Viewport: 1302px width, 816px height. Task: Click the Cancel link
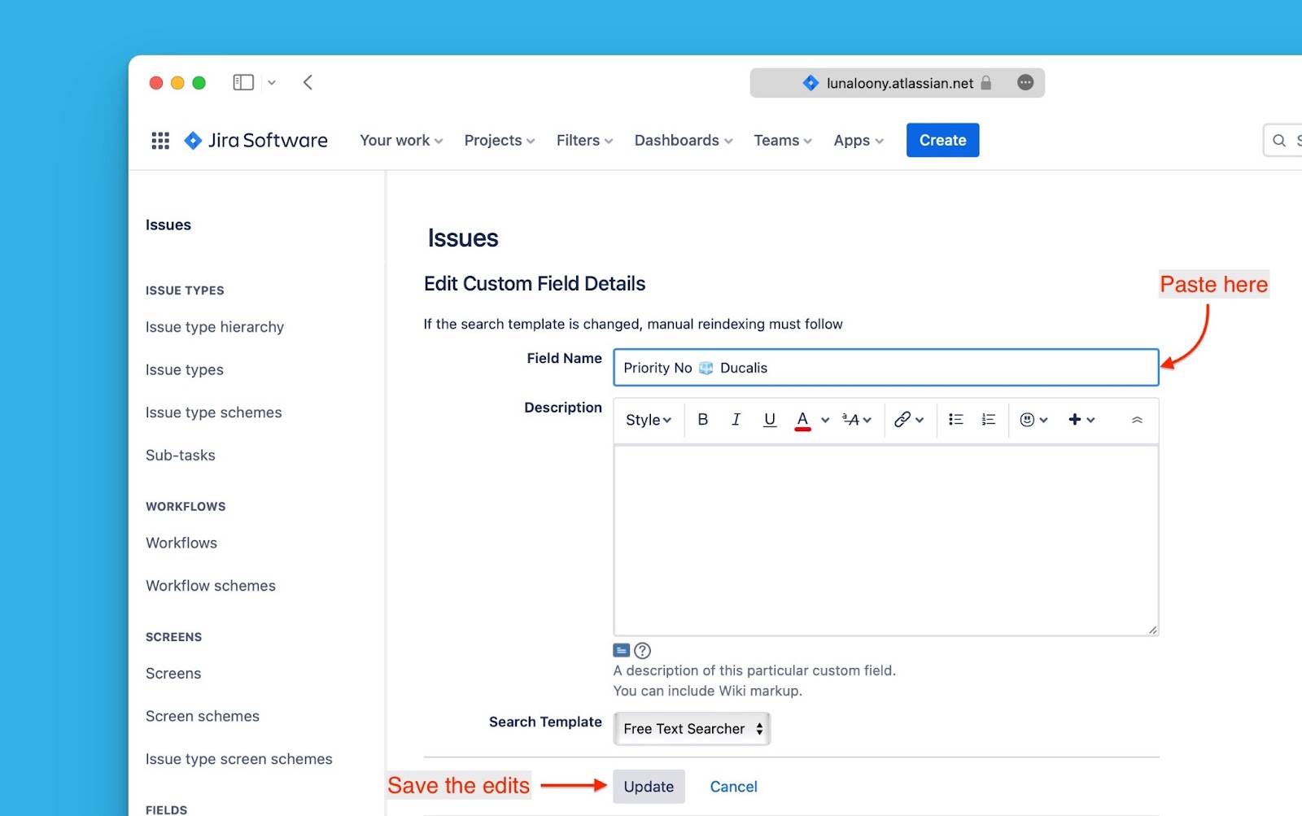tap(733, 787)
